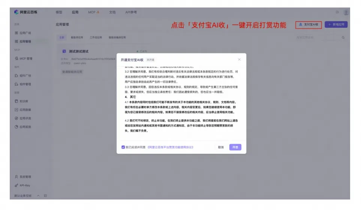Click the 4. 其它 heading in the agreement
361x210 pixels.
point(130,97)
